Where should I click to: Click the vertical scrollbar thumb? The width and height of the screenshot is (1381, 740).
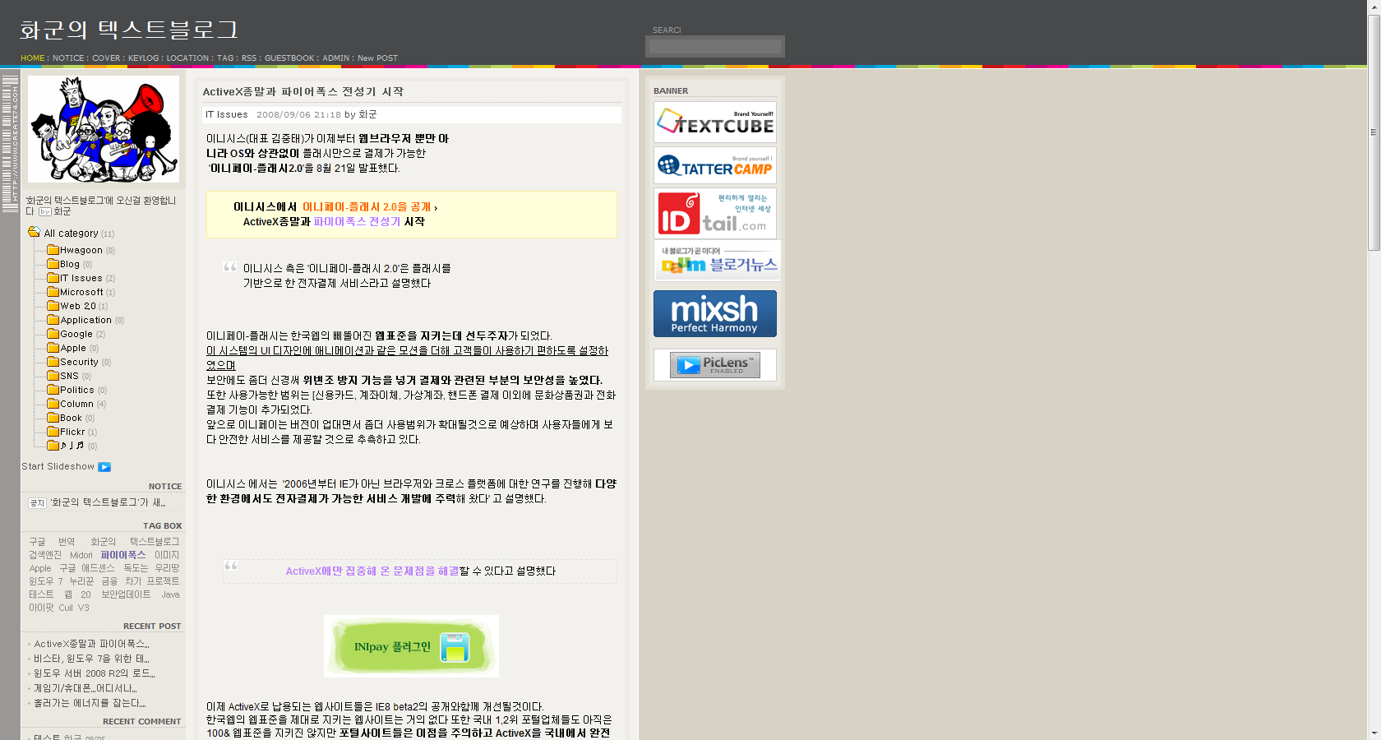1374,132
